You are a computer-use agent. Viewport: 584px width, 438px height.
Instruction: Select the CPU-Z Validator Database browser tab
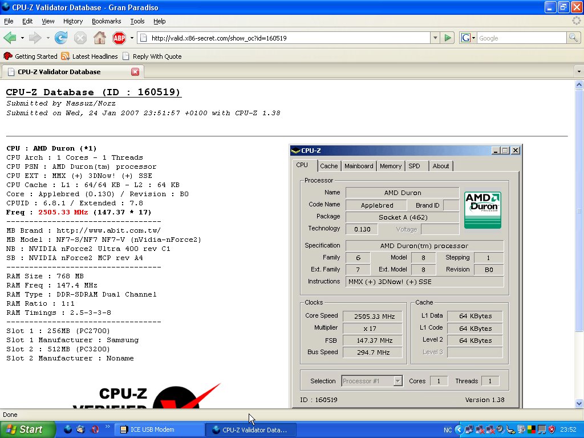(x=72, y=71)
